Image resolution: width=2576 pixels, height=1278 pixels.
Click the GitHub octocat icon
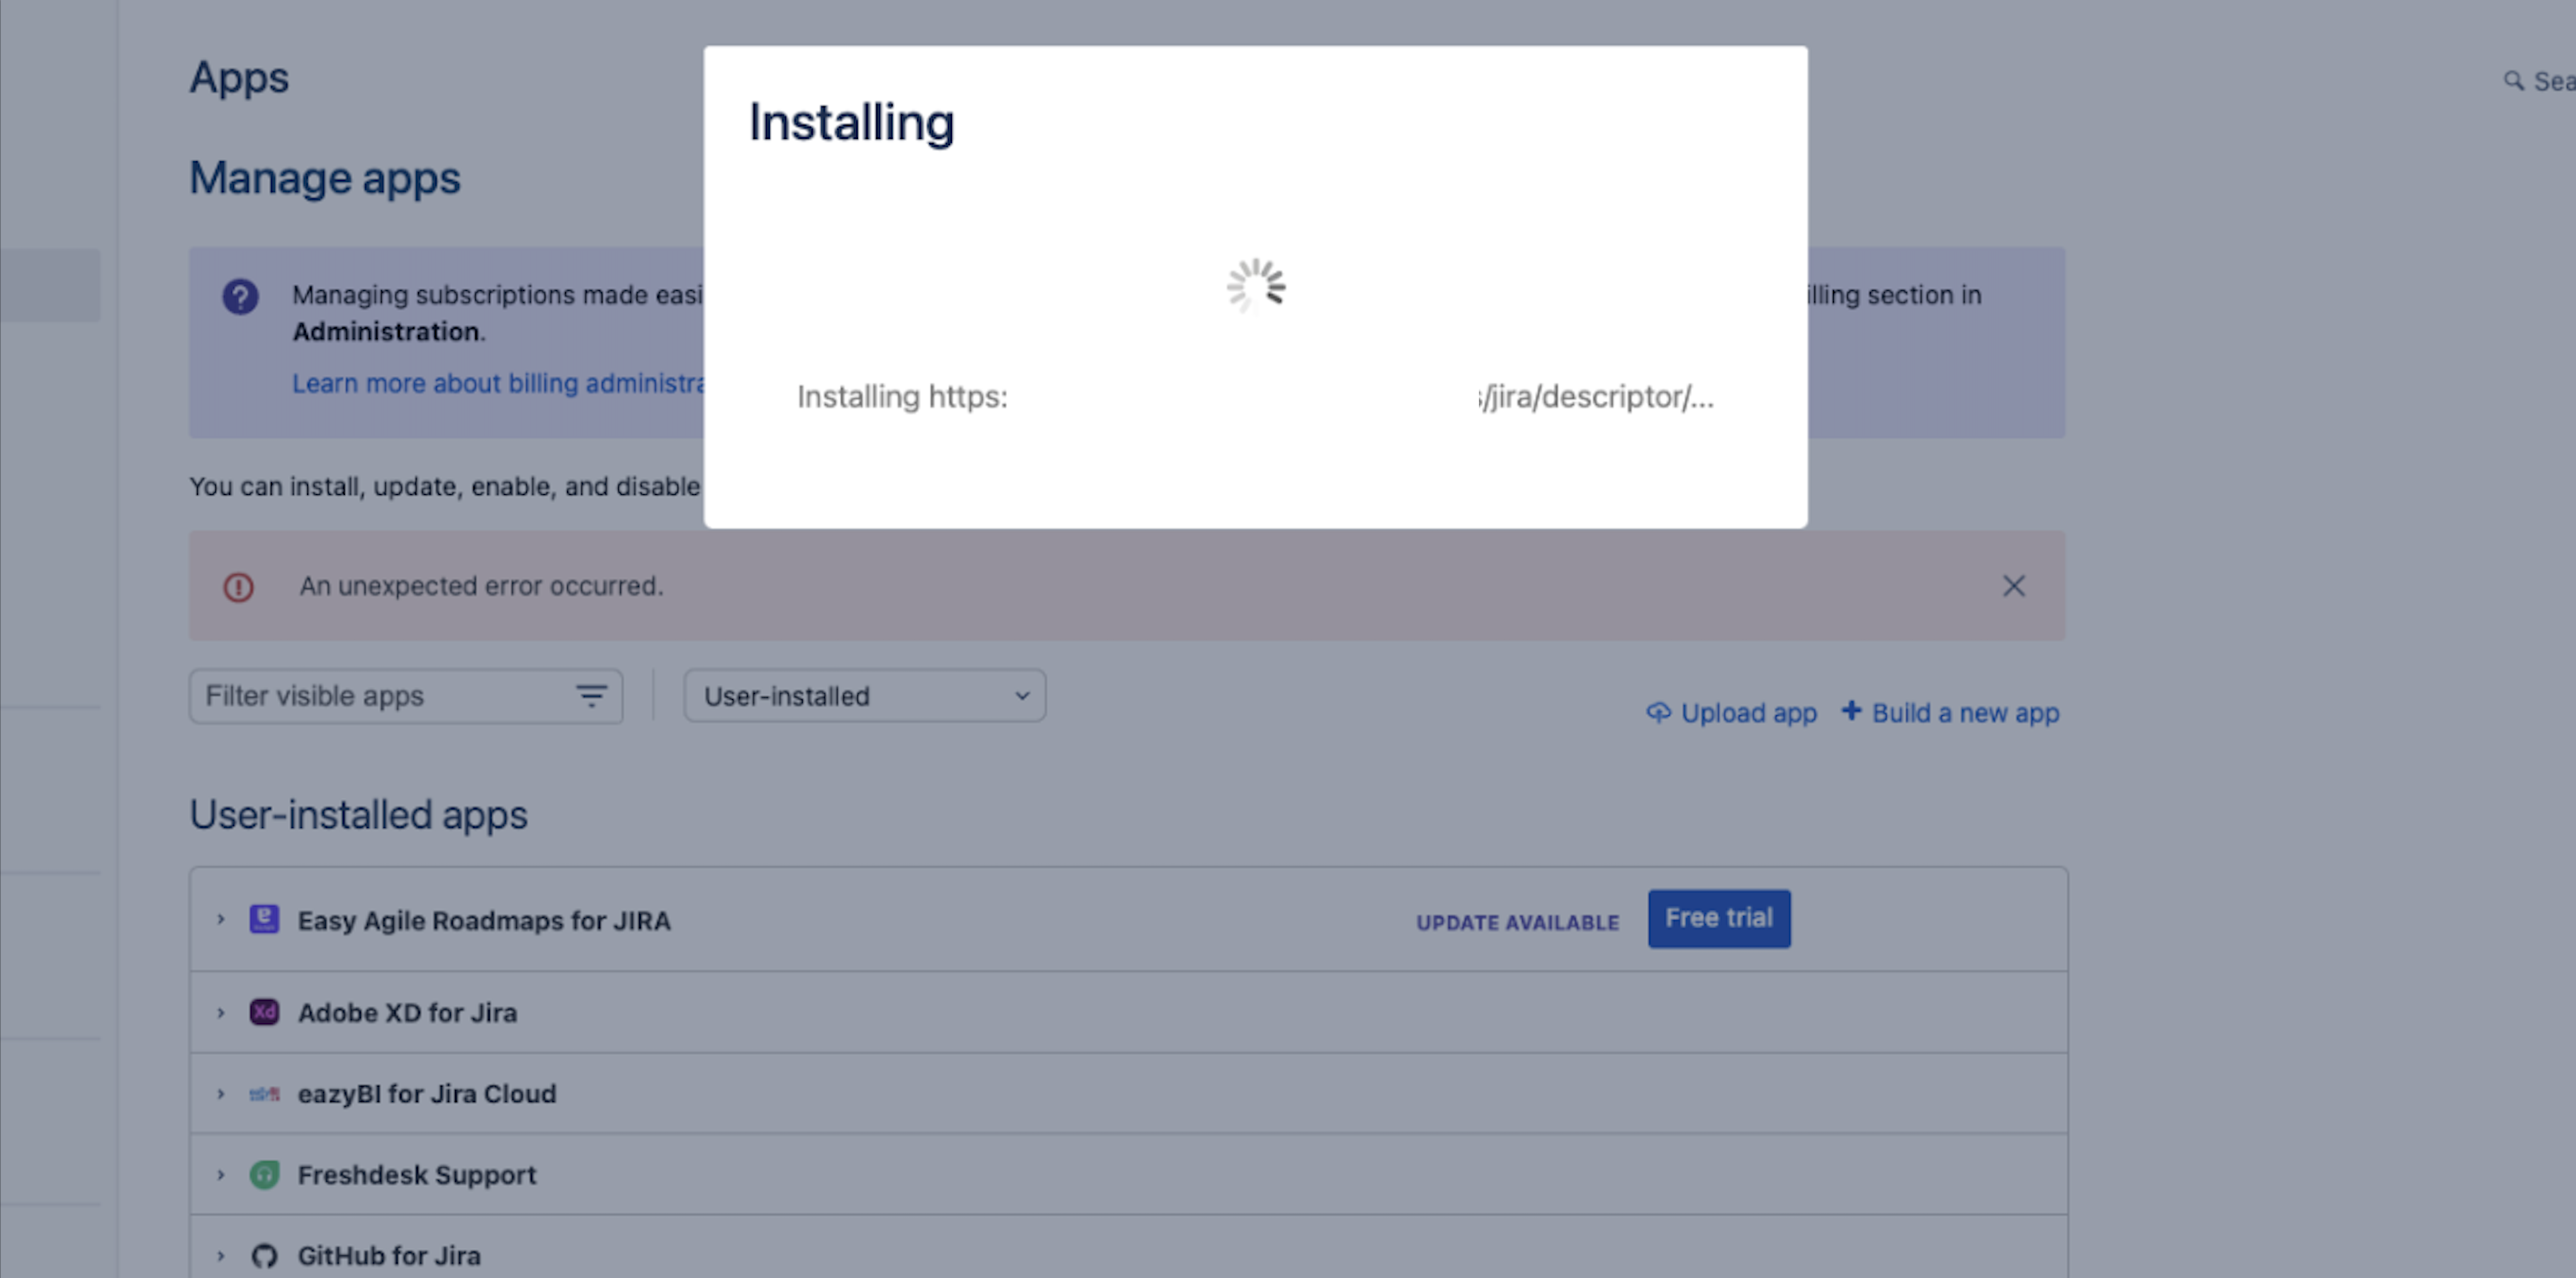[x=264, y=1255]
